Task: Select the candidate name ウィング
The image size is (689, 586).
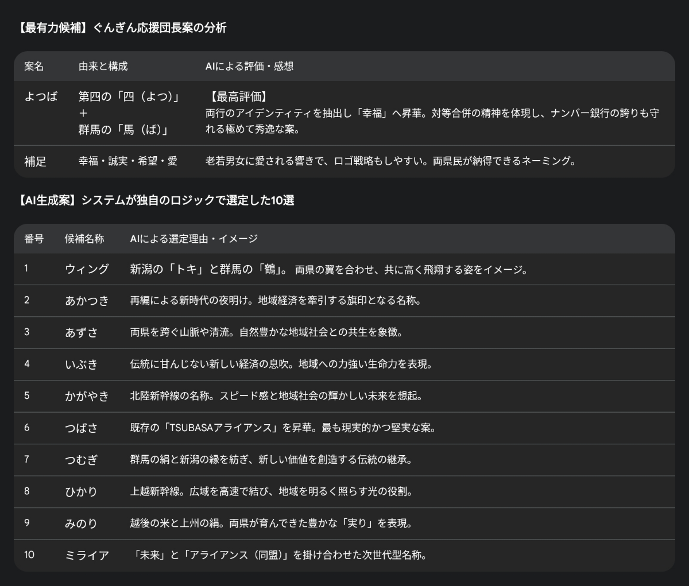Action: 86,270
